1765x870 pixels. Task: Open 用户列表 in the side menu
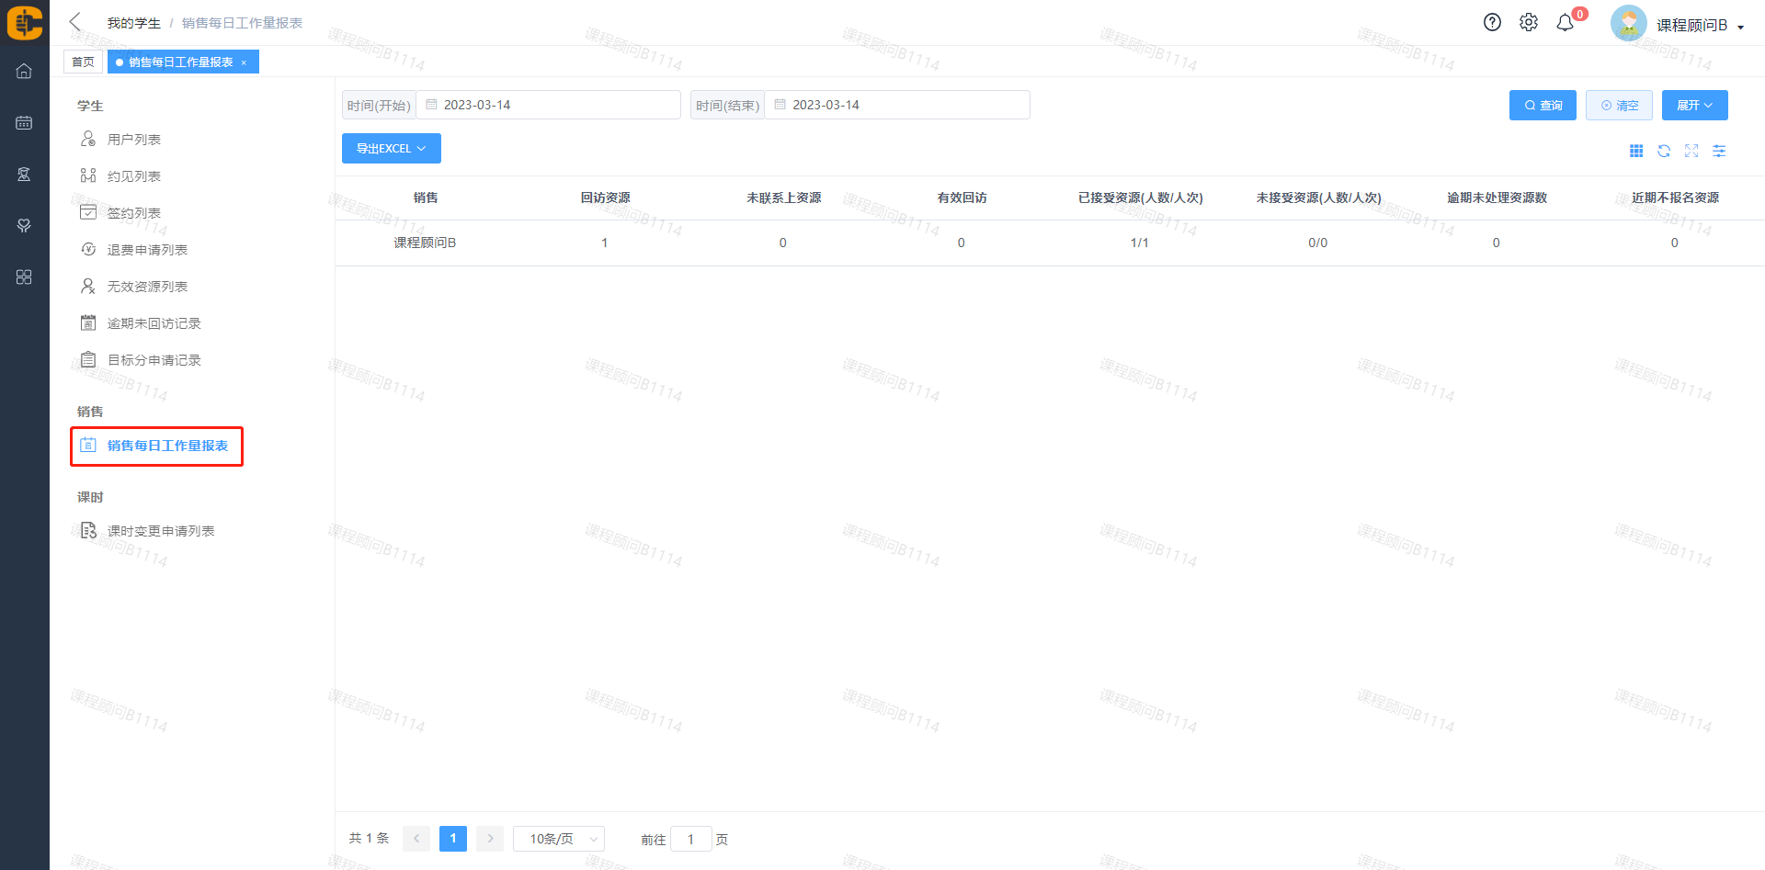(134, 140)
